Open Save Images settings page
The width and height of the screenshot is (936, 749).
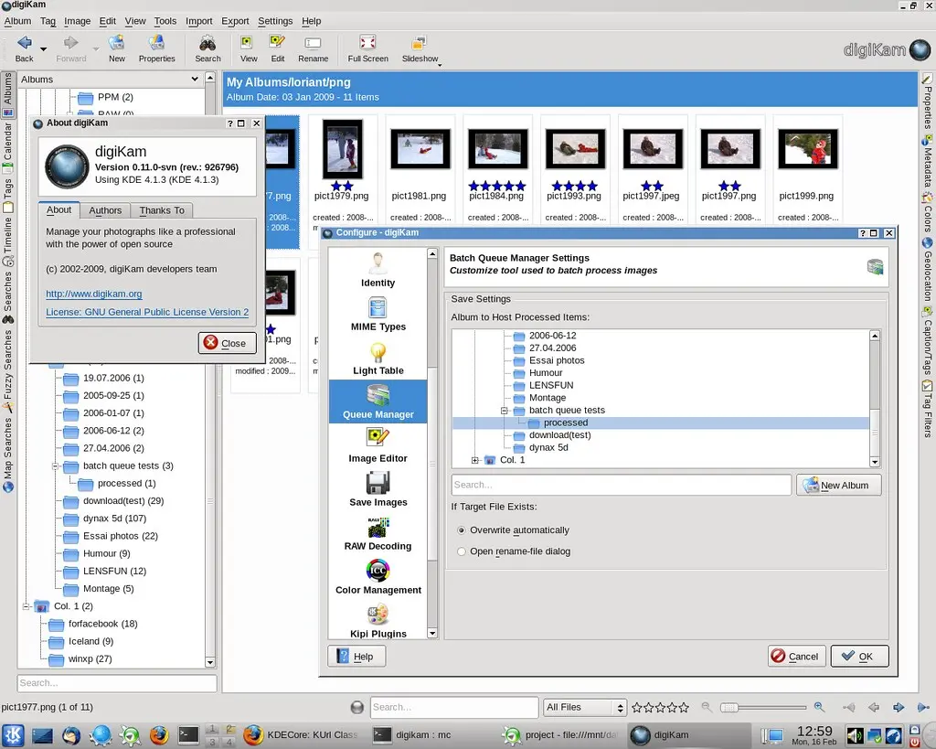point(378,490)
